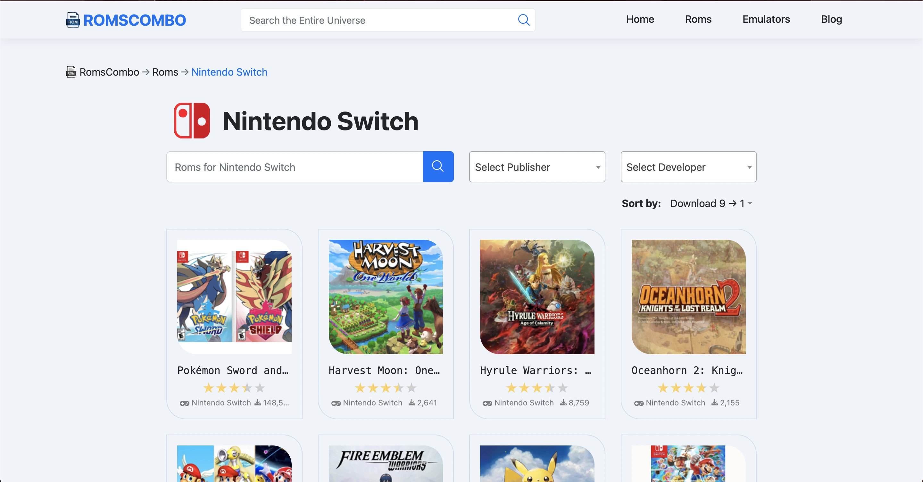This screenshot has width=923, height=482.
Task: Open the Roms menu item
Action: point(698,19)
